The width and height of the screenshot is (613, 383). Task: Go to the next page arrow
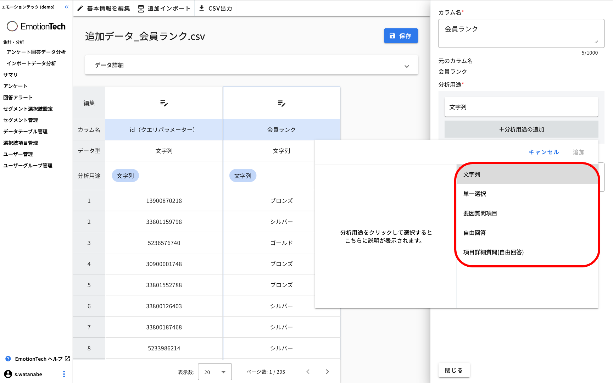coord(327,372)
